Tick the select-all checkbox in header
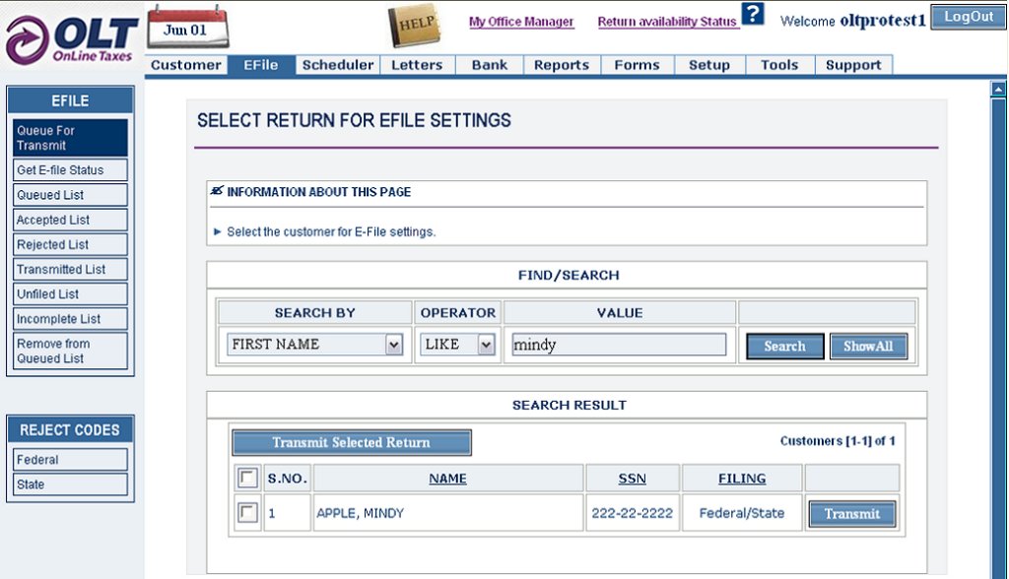The width and height of the screenshot is (1009, 579). point(247,478)
